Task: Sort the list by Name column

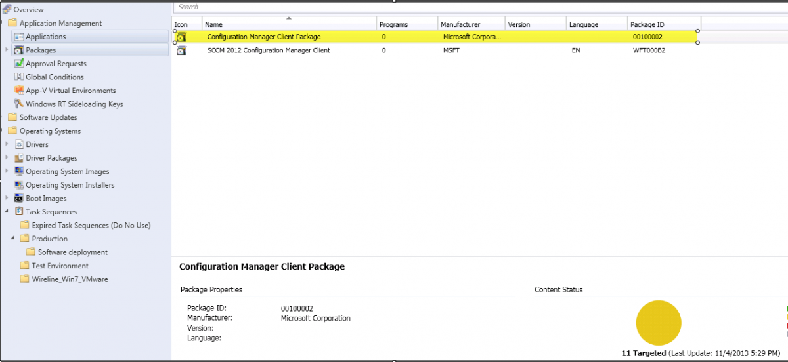Action: pos(289,24)
